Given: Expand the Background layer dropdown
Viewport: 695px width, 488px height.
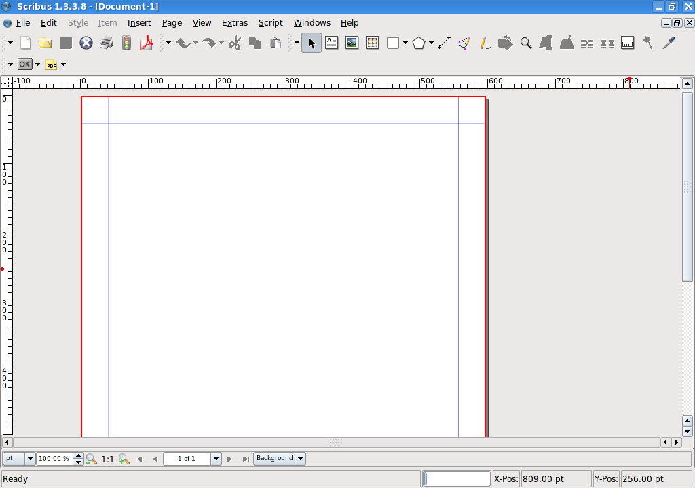Looking at the screenshot, I should (x=300, y=459).
